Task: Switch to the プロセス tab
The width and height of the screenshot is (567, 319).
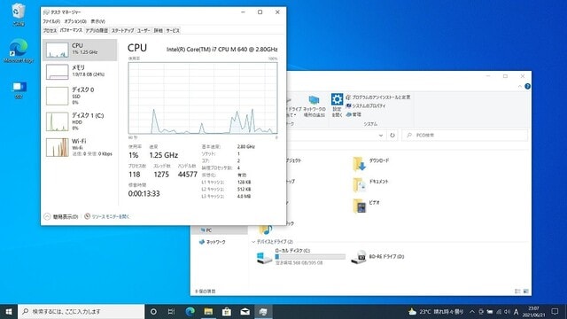Action: (x=50, y=30)
